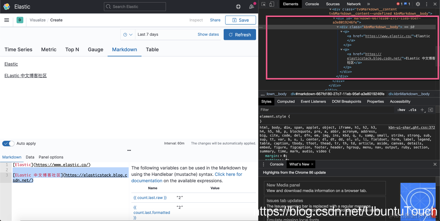Screen dimensions: 440x221
Task: Close the DevTools panel
Action: [x=435, y=4]
